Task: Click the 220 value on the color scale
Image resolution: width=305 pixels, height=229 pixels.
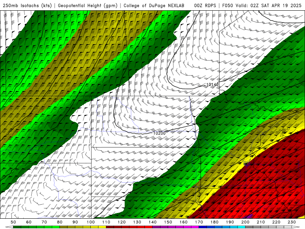Action: pyautogui.click(x=276, y=222)
